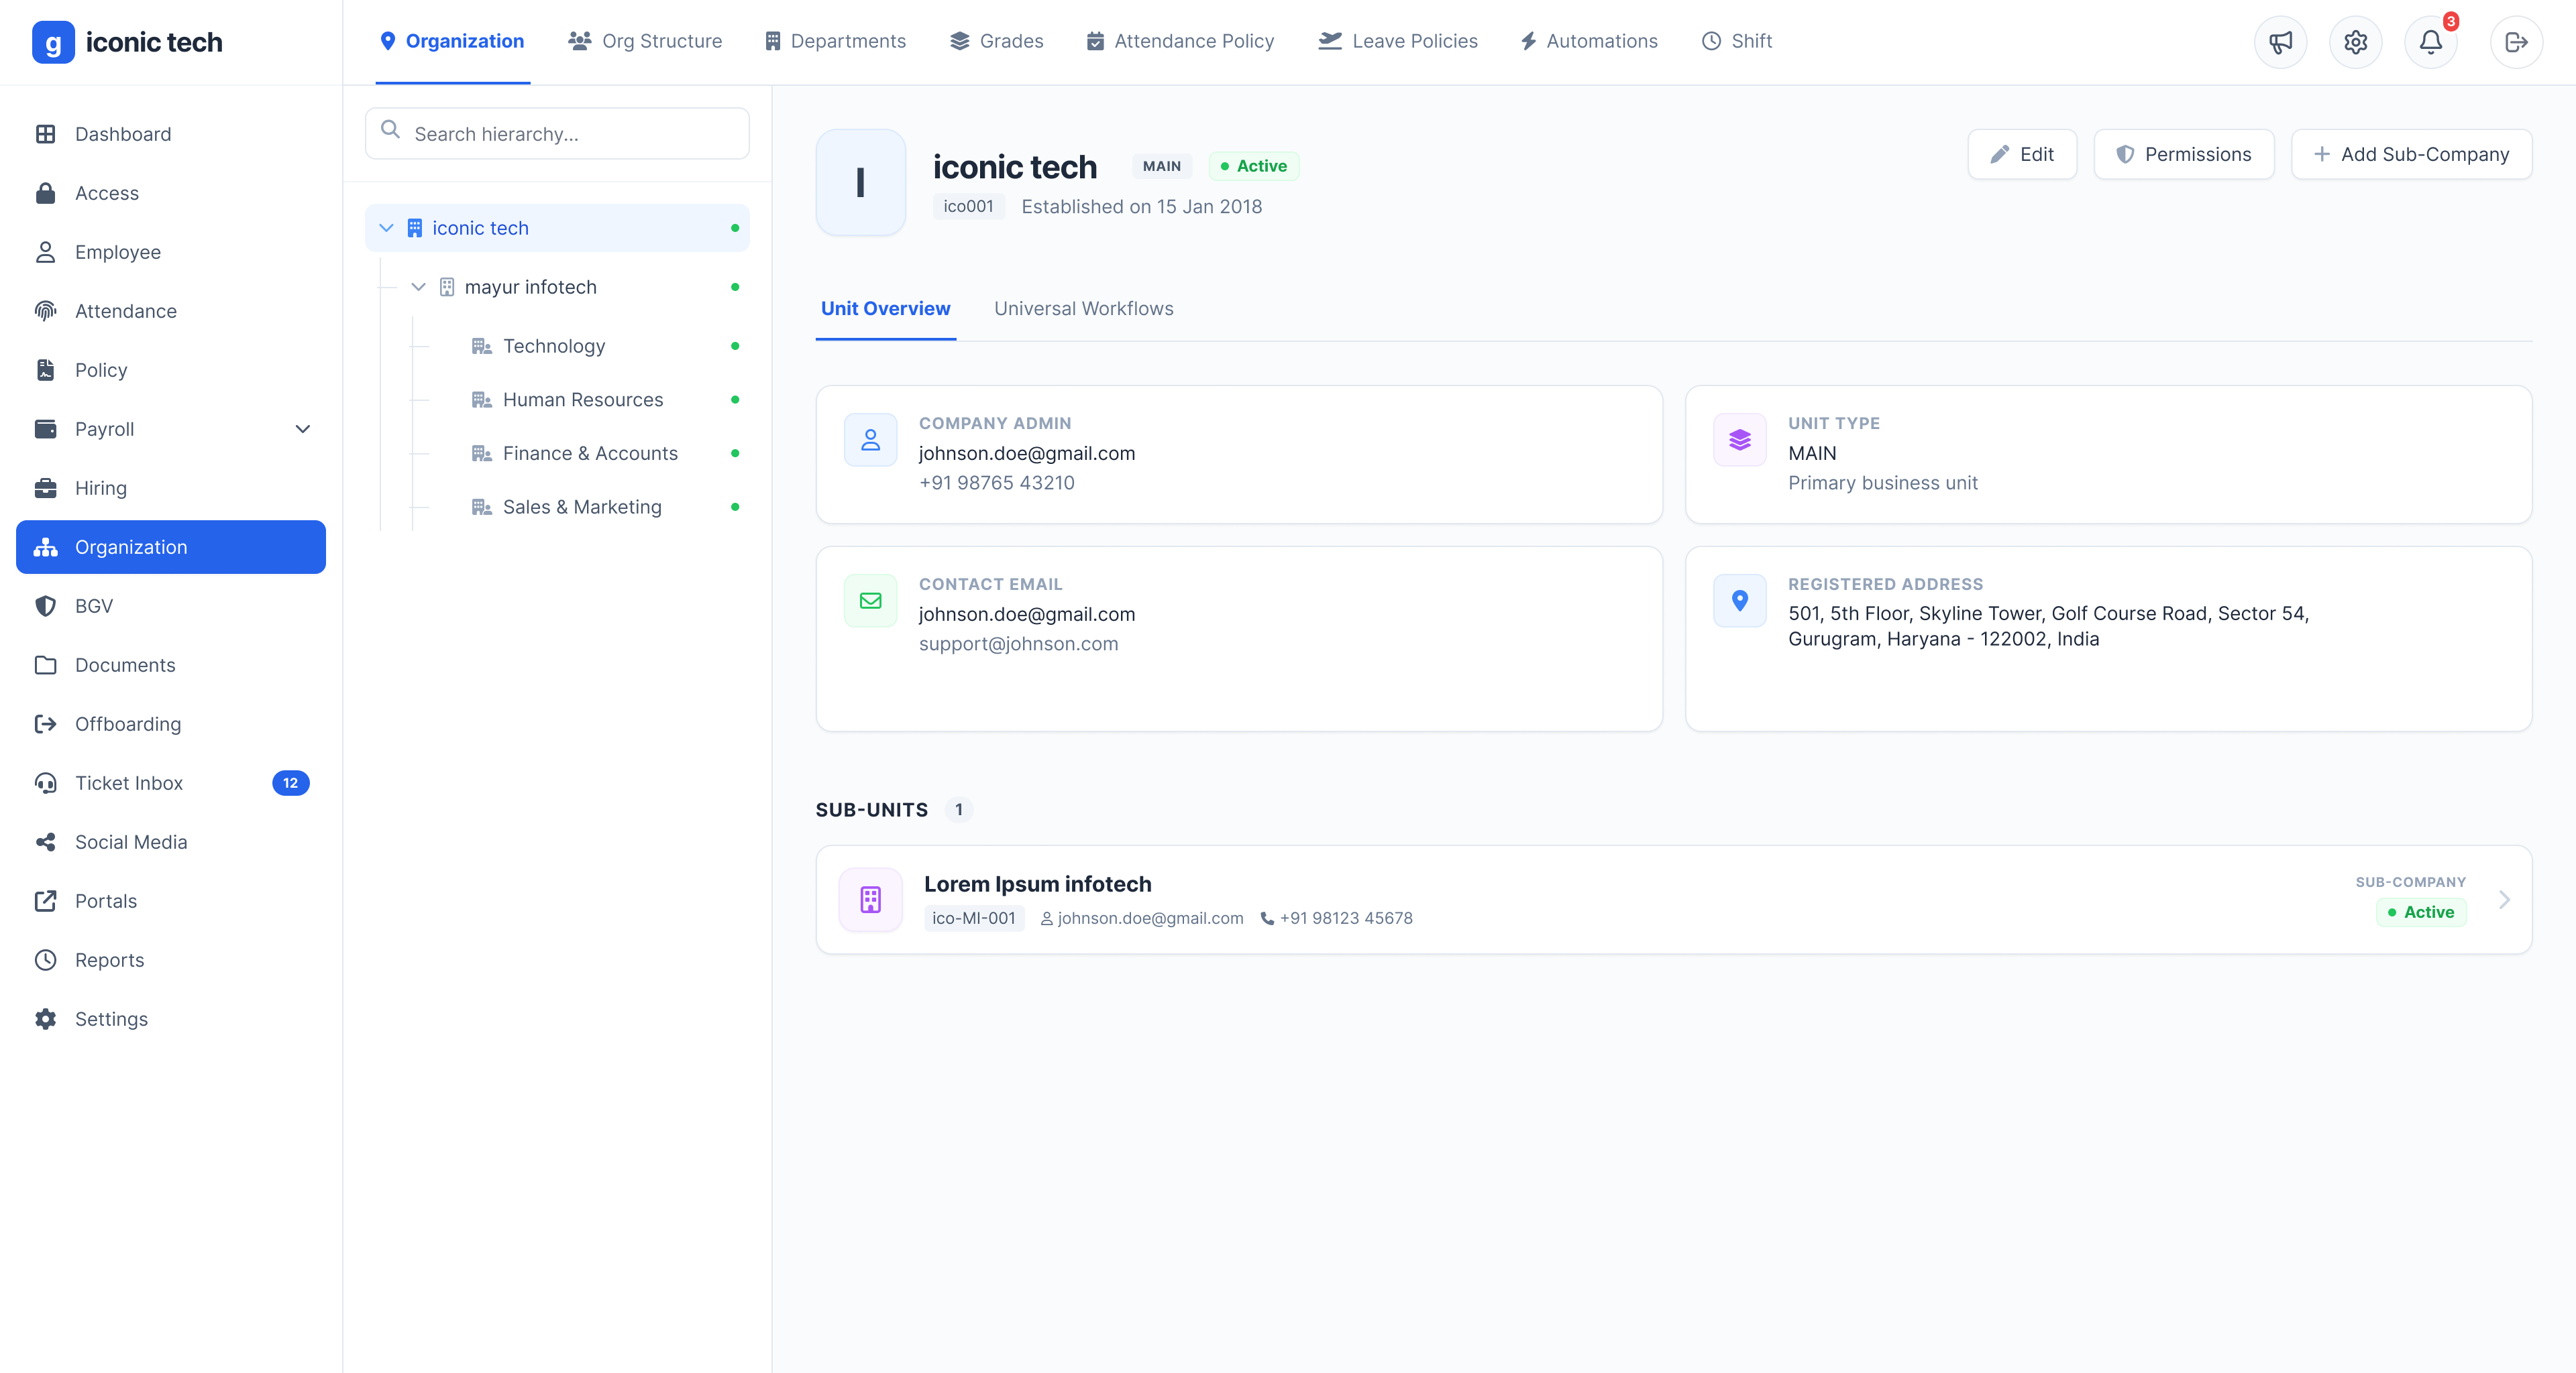
Task: Click the Dashboard grid icon in sidebar
Action: tap(45, 134)
